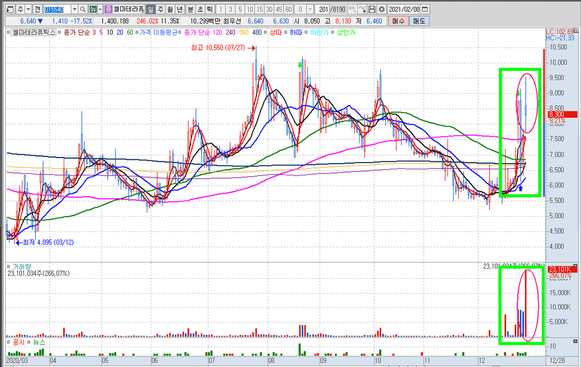The width and height of the screenshot is (581, 367).
Task: Expand the minute interval dropdown after 0
Action: [309, 9]
